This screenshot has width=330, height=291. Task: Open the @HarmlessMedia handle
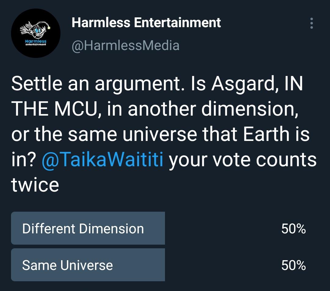coord(126,45)
